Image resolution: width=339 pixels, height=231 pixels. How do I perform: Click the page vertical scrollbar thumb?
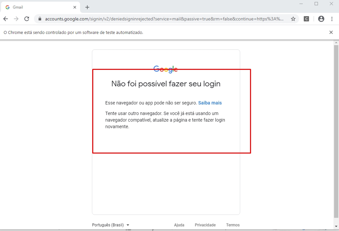pyautogui.click(x=336, y=131)
